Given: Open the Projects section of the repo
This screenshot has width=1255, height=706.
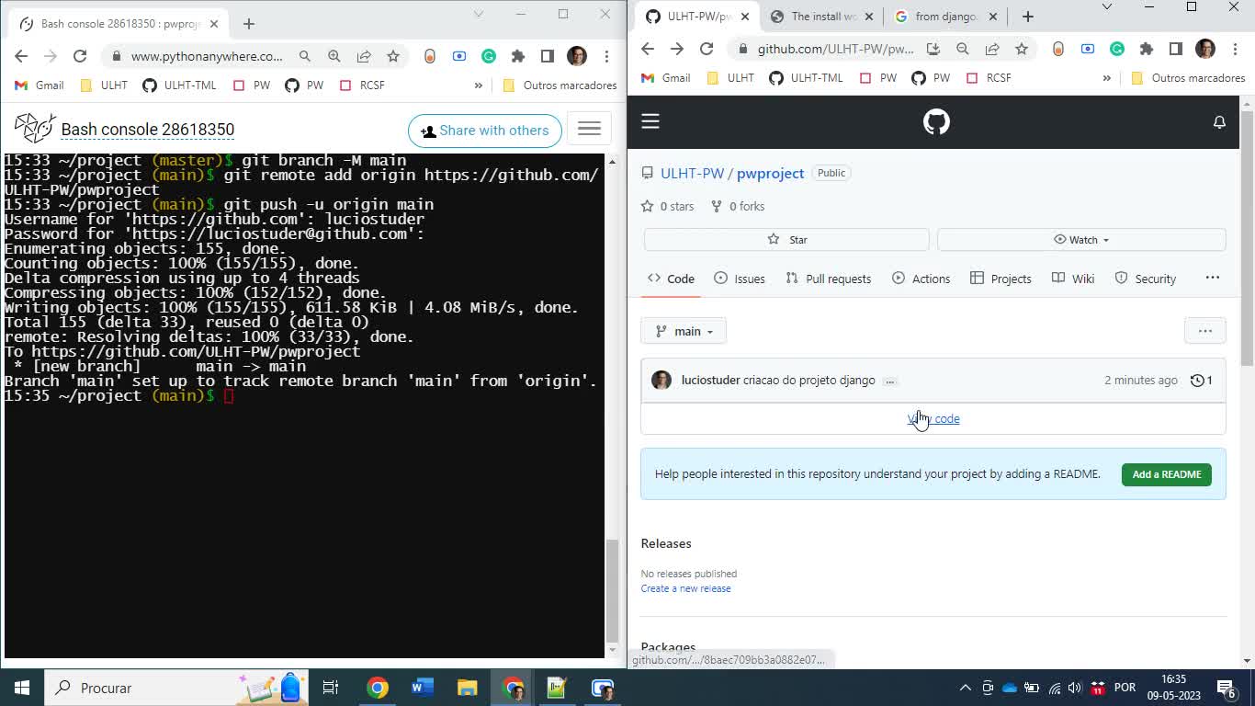Looking at the screenshot, I should 1001,279.
